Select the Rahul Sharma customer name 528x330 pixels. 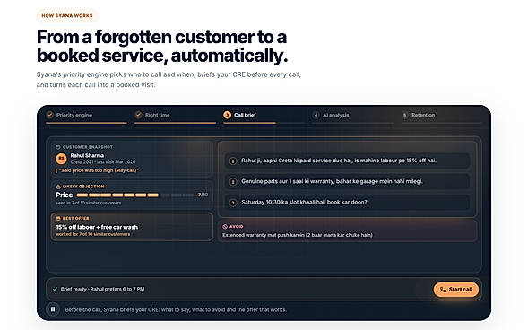pos(87,155)
